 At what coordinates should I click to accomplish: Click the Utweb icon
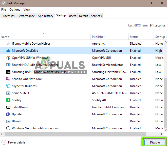pyautogui.click(x=8, y=121)
